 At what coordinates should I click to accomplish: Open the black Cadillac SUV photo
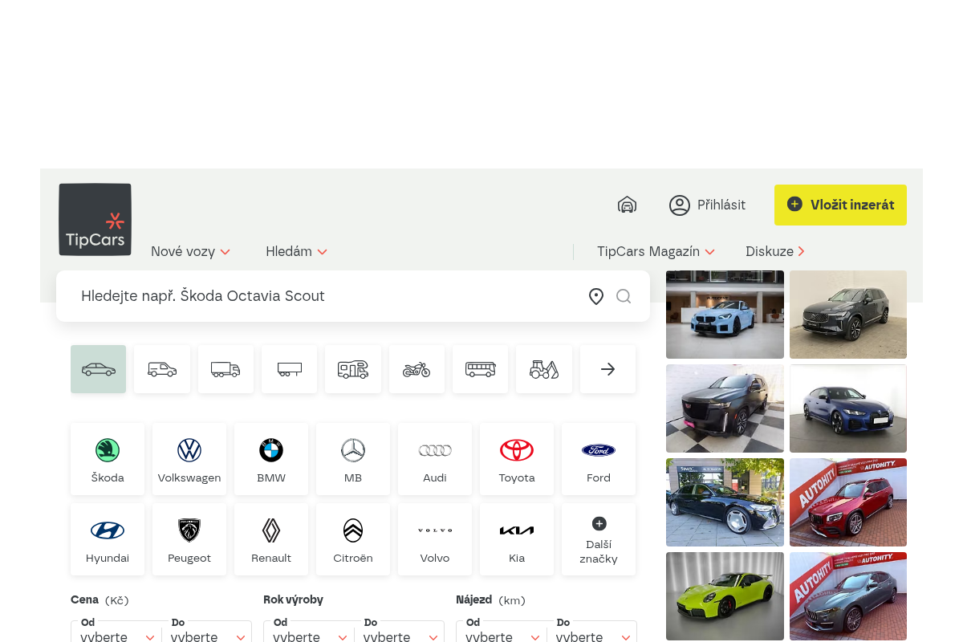point(725,408)
